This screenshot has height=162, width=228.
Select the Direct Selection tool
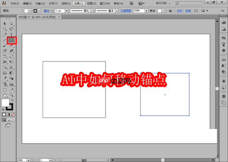pos(11,24)
